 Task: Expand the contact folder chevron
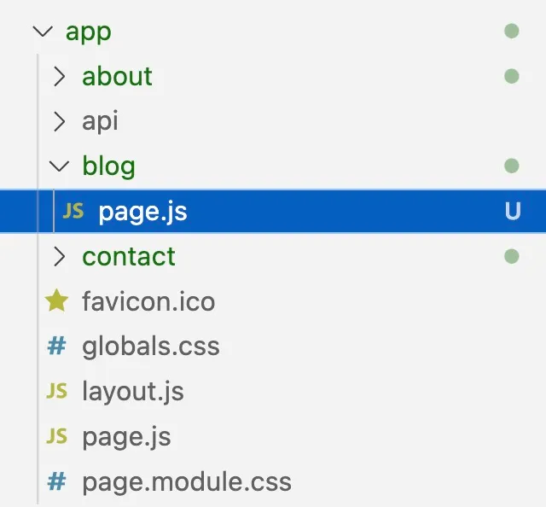coord(60,256)
